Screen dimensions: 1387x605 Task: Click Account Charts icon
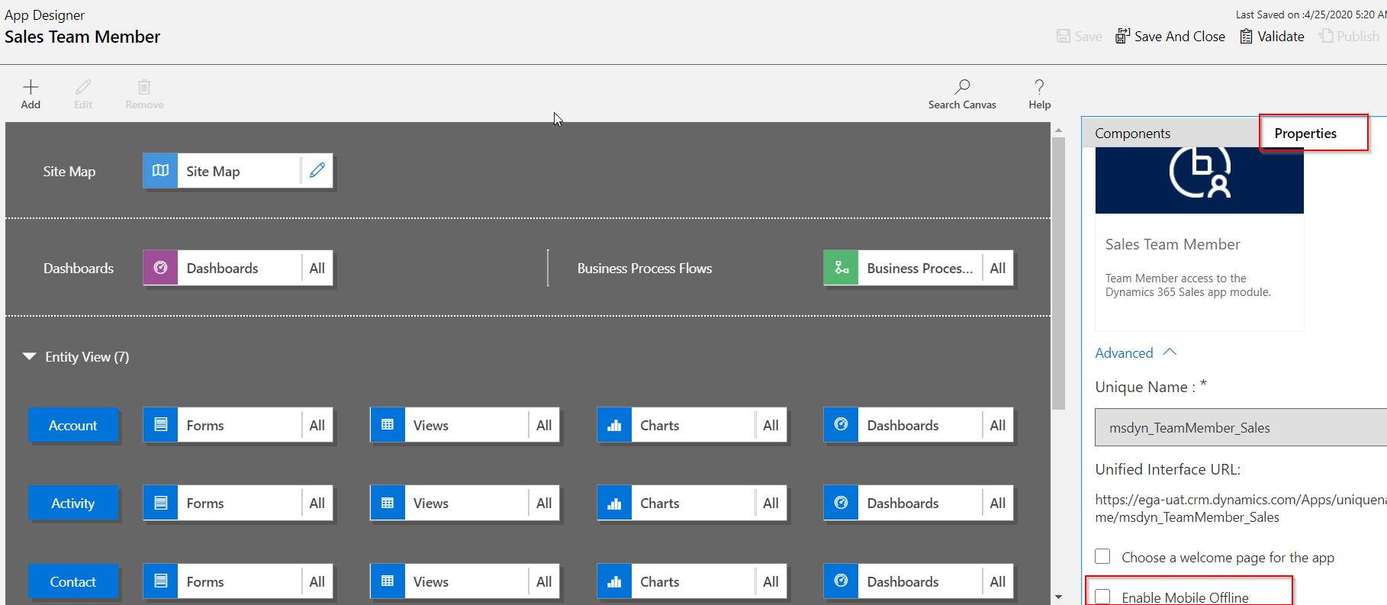point(614,425)
